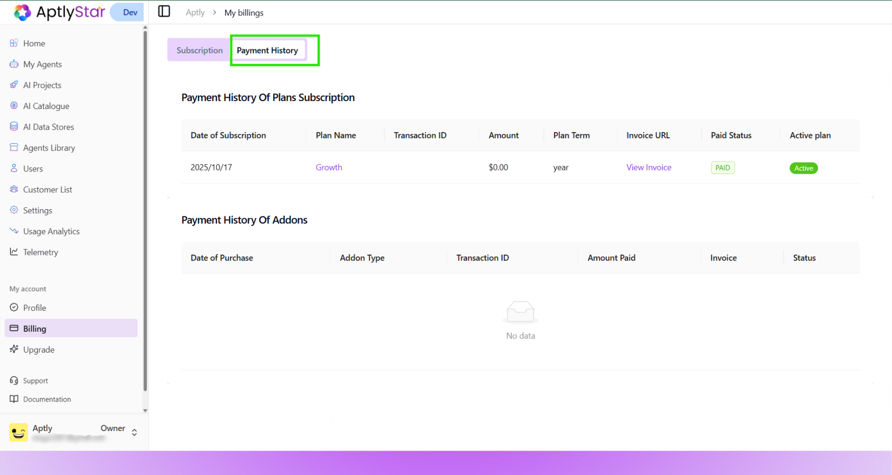Image resolution: width=892 pixels, height=475 pixels.
Task: Switch to the Subscription tab
Action: click(x=199, y=50)
